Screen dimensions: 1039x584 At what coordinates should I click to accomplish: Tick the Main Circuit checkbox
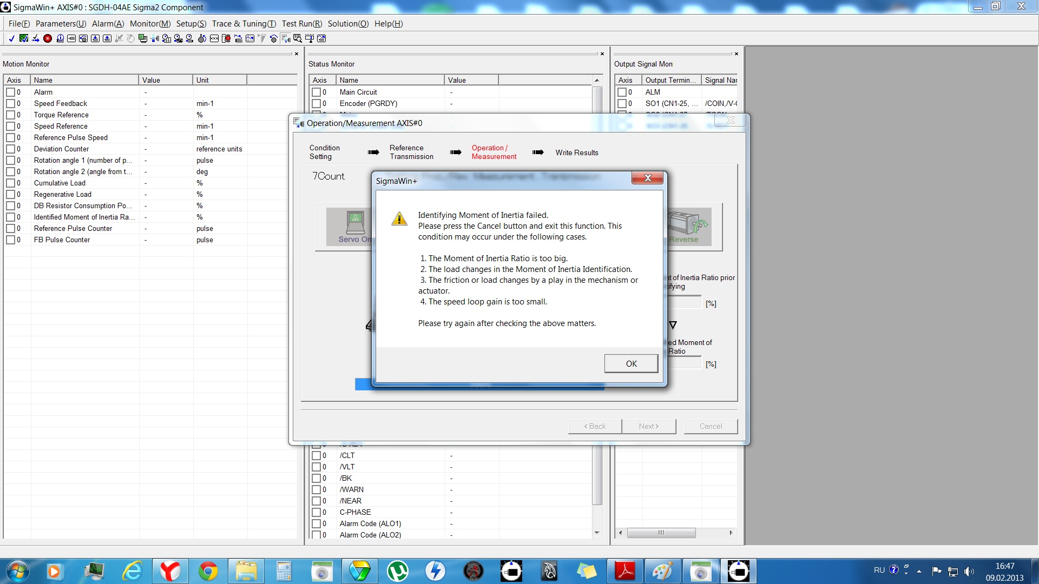point(316,92)
